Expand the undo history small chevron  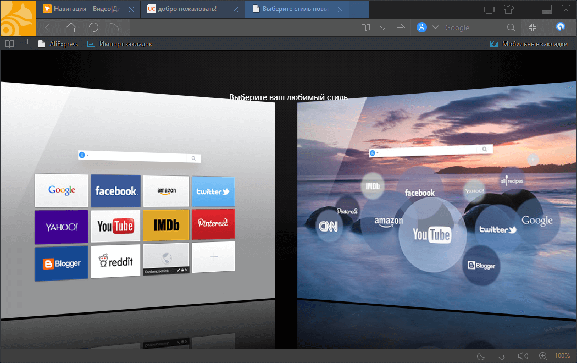pyautogui.click(x=125, y=27)
